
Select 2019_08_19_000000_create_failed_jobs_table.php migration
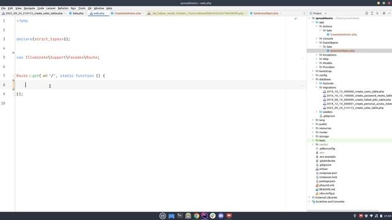tap(358, 100)
